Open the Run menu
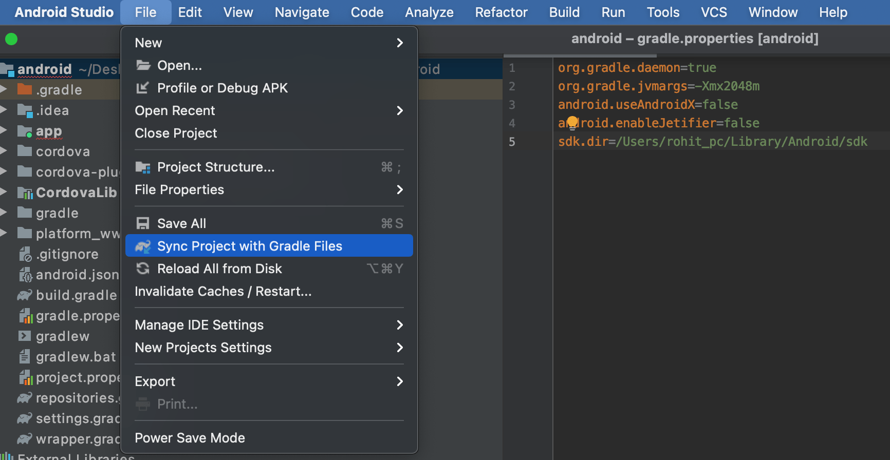Screen dimensions: 890x460 [613, 12]
